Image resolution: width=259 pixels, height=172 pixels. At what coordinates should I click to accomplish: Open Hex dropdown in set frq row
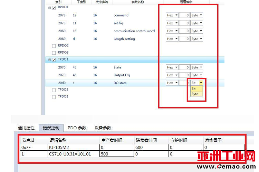pyautogui.click(x=172, y=23)
